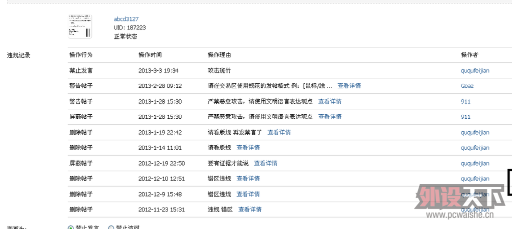Viewport: 512px width, 229px height.
Task: Click the 警告帖子 cell on the 2013-2-28 row
Action: [81, 86]
